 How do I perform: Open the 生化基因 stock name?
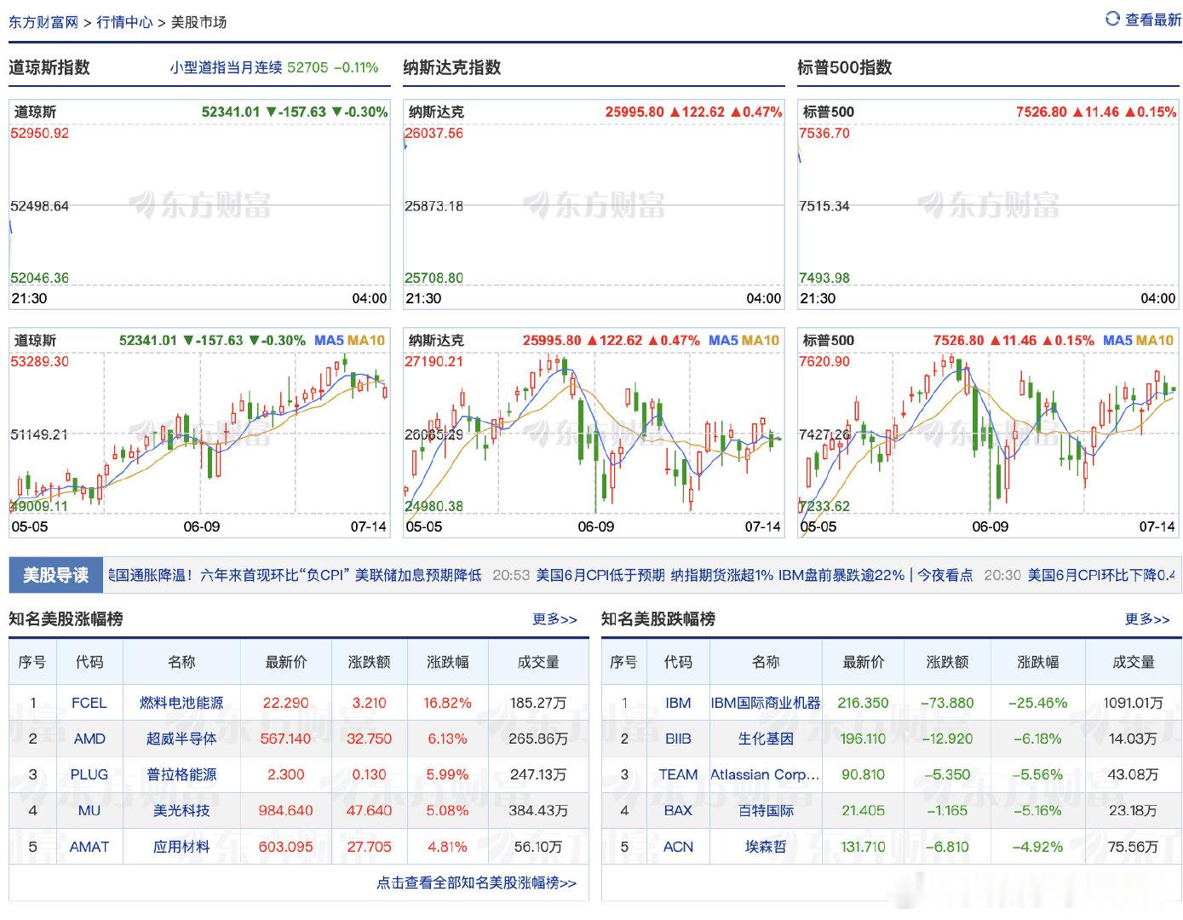(766, 739)
